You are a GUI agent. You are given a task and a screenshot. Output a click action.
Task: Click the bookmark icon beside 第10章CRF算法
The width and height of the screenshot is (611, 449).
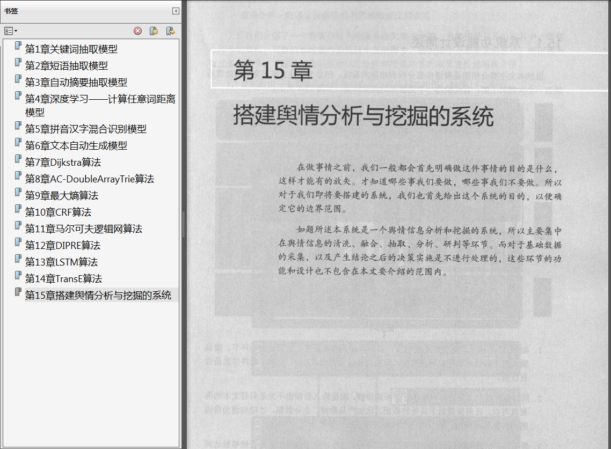tap(18, 209)
